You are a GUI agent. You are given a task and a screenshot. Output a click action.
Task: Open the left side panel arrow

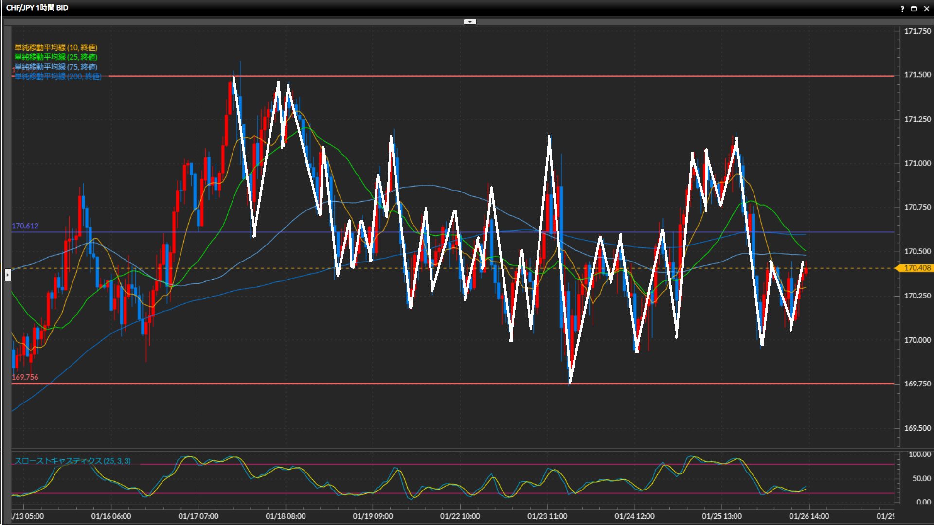tap(7, 275)
